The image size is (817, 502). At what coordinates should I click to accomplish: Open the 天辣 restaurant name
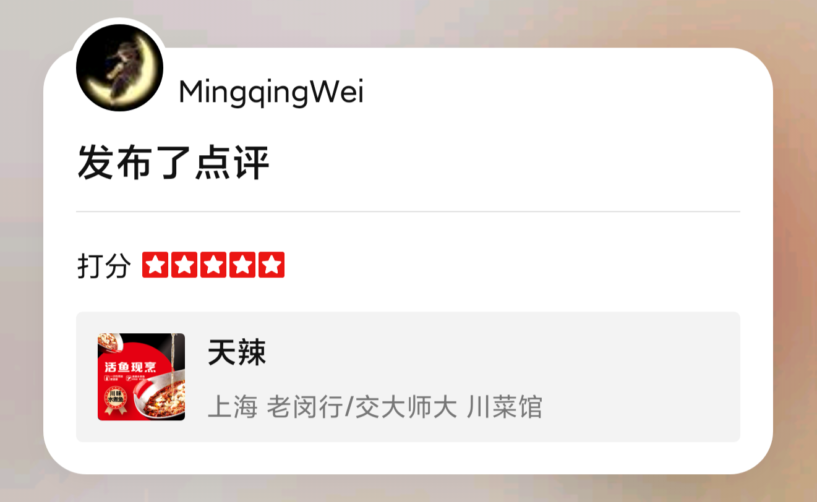point(237,353)
